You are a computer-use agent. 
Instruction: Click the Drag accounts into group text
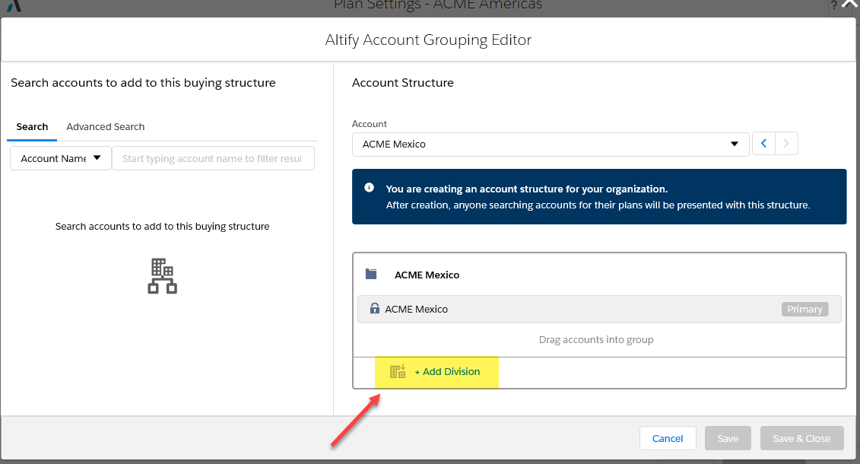tap(596, 339)
